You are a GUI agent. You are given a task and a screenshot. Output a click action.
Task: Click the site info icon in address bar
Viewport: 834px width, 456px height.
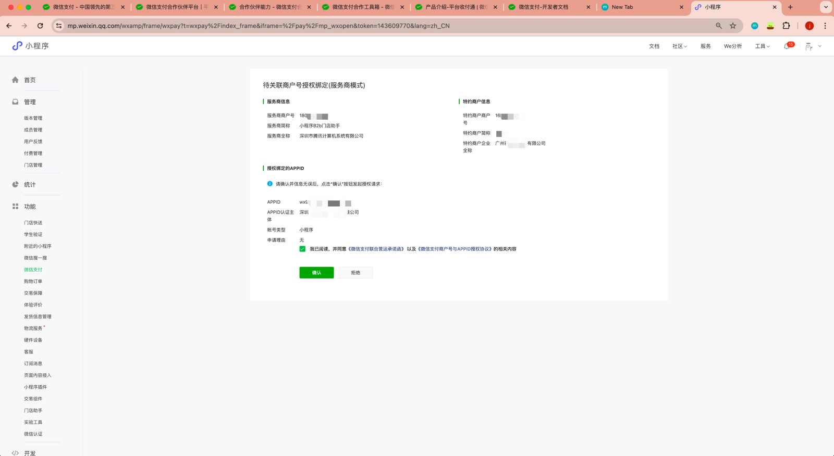pos(59,26)
